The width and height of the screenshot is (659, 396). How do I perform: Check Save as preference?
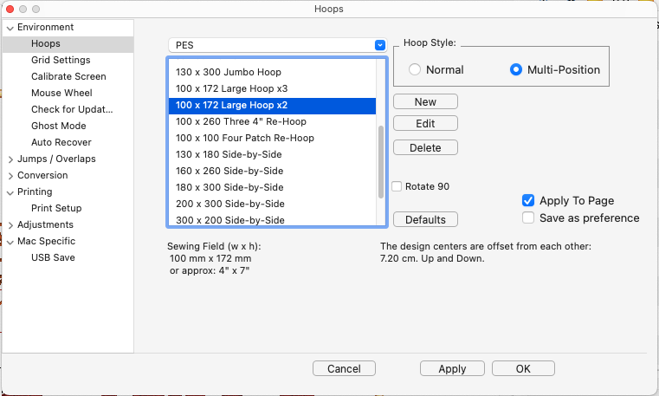tap(528, 218)
